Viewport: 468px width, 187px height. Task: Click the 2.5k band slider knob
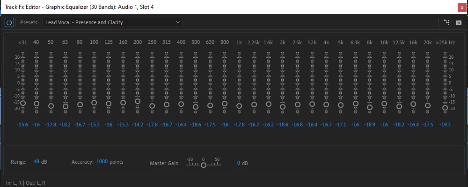click(298, 104)
